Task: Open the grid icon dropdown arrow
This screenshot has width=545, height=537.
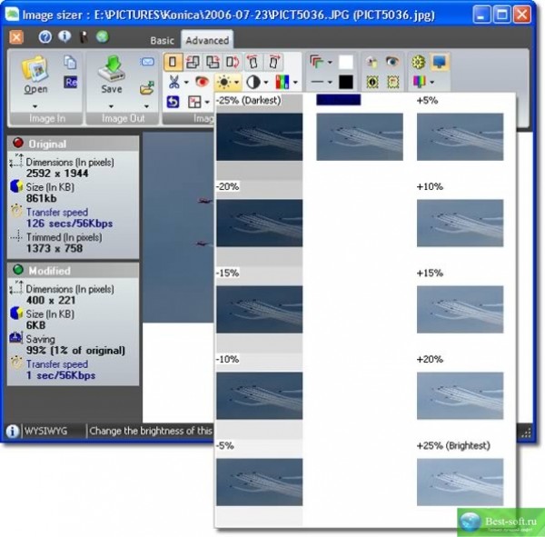Action: point(207,103)
